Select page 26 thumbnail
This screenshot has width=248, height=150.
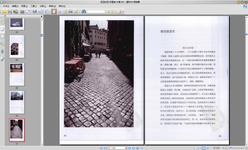17,102
